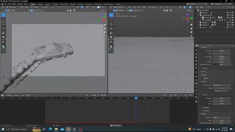Open the outliner filter funnel
The height and width of the screenshot is (132, 235).
point(228,7)
